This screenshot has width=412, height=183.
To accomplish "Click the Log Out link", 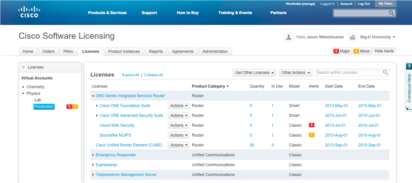I will point(364,4).
